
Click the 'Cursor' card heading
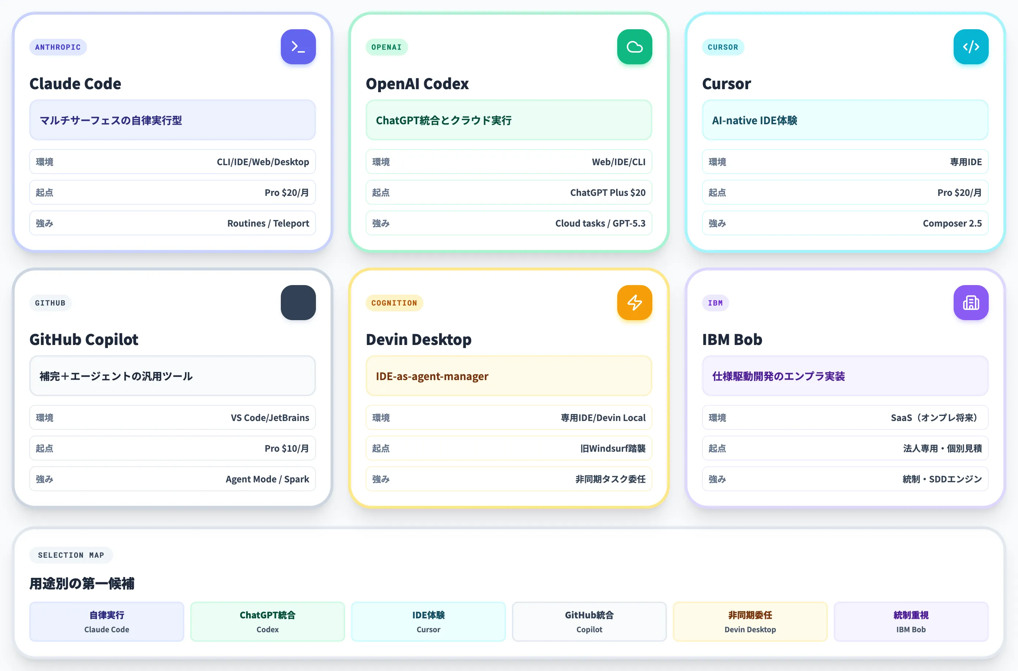coord(727,83)
